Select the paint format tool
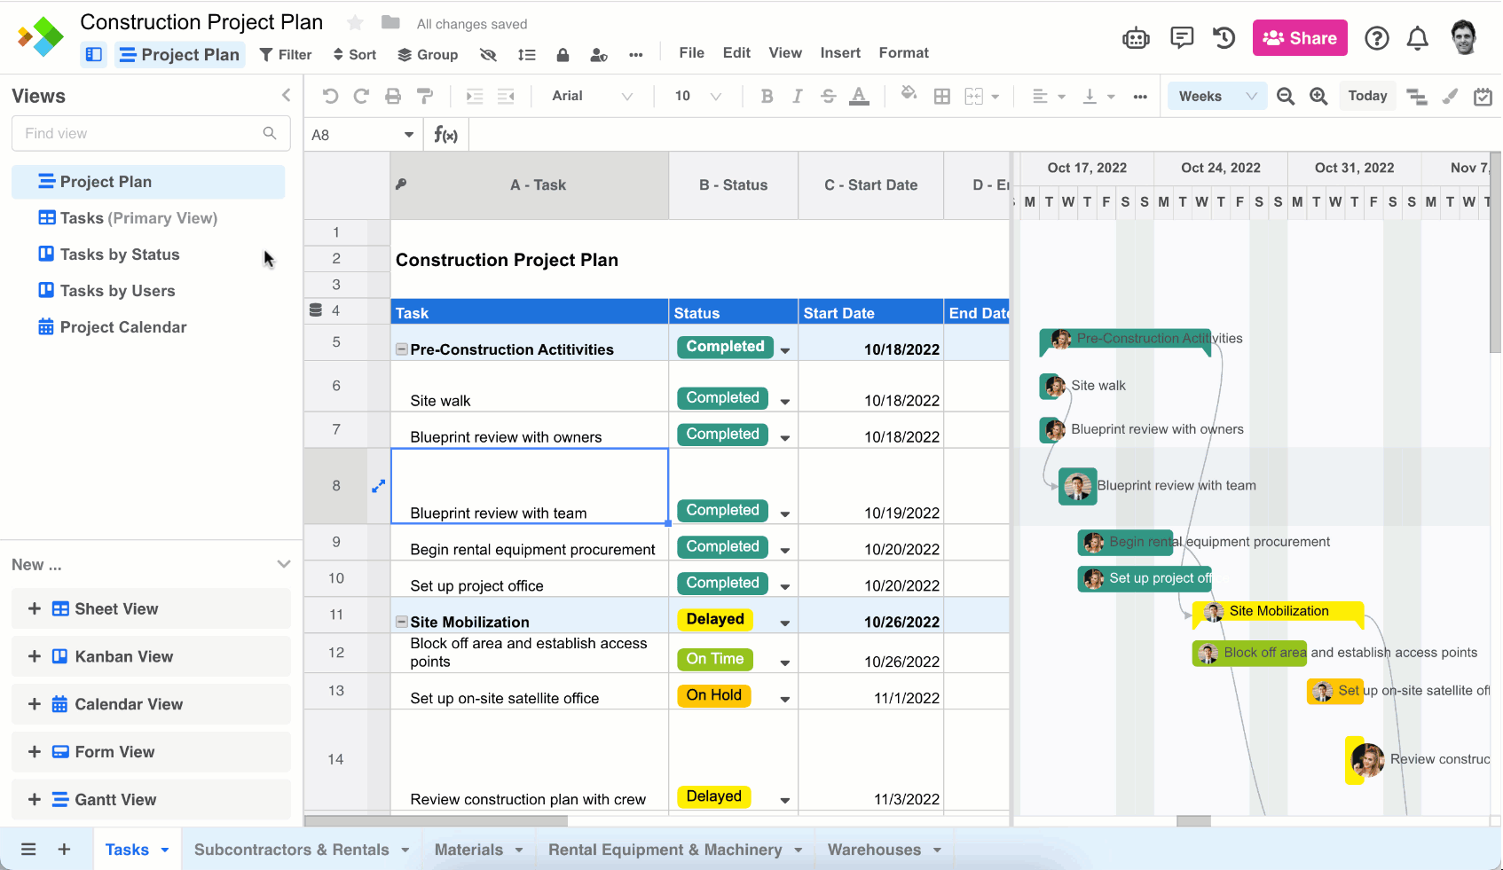 tap(425, 96)
